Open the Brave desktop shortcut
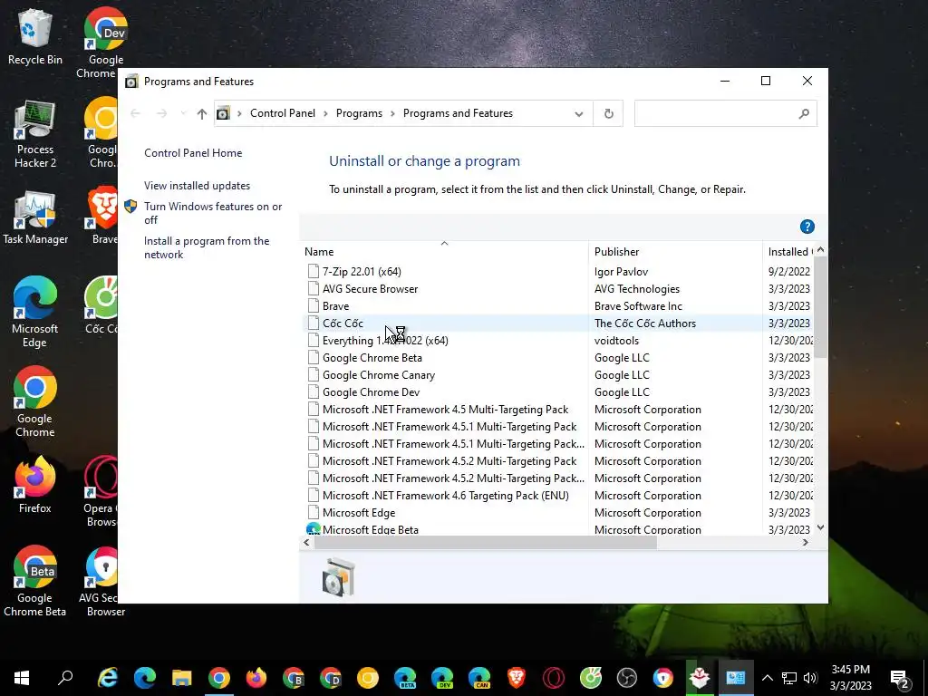928x696 pixels. point(103,216)
